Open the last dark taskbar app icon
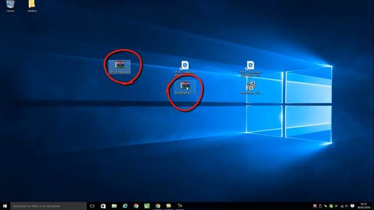Viewport: 374px width, 210px height. pos(180,206)
